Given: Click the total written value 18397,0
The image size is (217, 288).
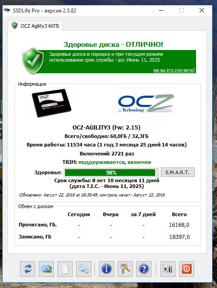Looking at the screenshot, I should pos(180,237).
